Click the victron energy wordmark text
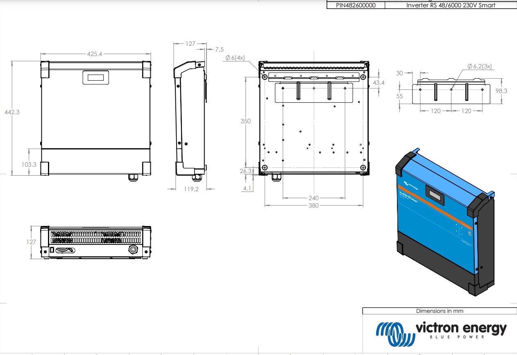517x355 pixels. pos(461,328)
